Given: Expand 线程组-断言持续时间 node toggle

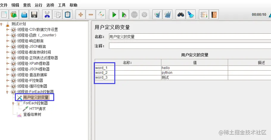Looking at the screenshot, I should pos(8,52).
